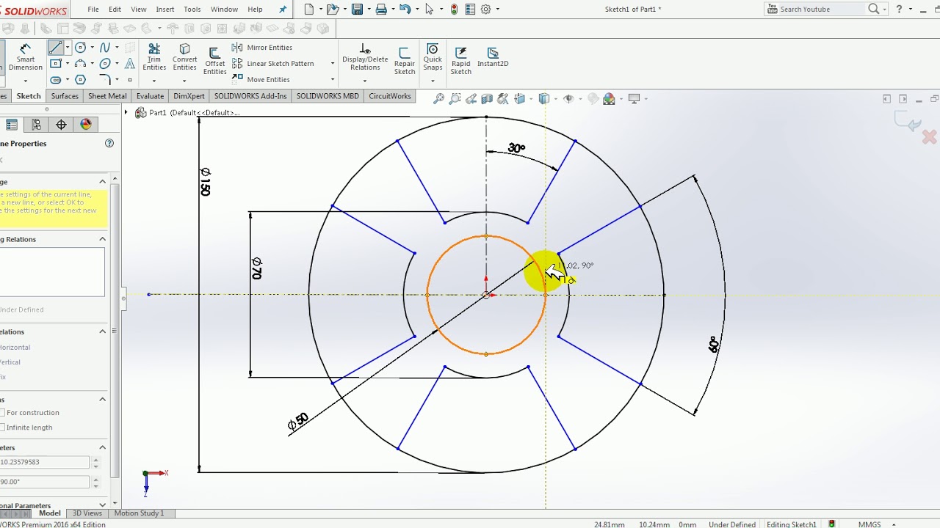This screenshot has width=940, height=528.
Task: Increase the line length spinner value
Action: coord(95,459)
